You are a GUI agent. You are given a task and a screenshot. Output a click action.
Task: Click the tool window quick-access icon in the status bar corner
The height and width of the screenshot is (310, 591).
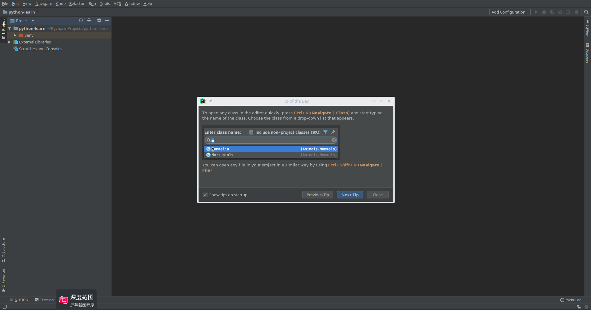[x=5, y=307]
